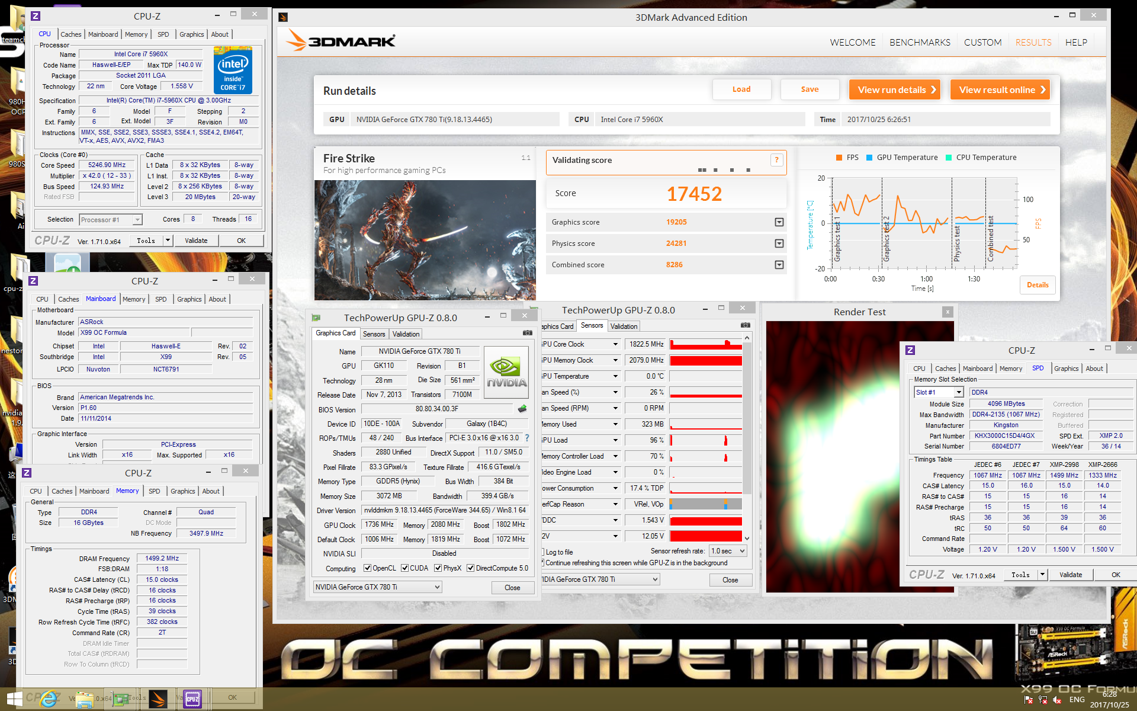Toggle the CUDA checkbox in GPU-Z
The image size is (1137, 711).
coord(404,568)
